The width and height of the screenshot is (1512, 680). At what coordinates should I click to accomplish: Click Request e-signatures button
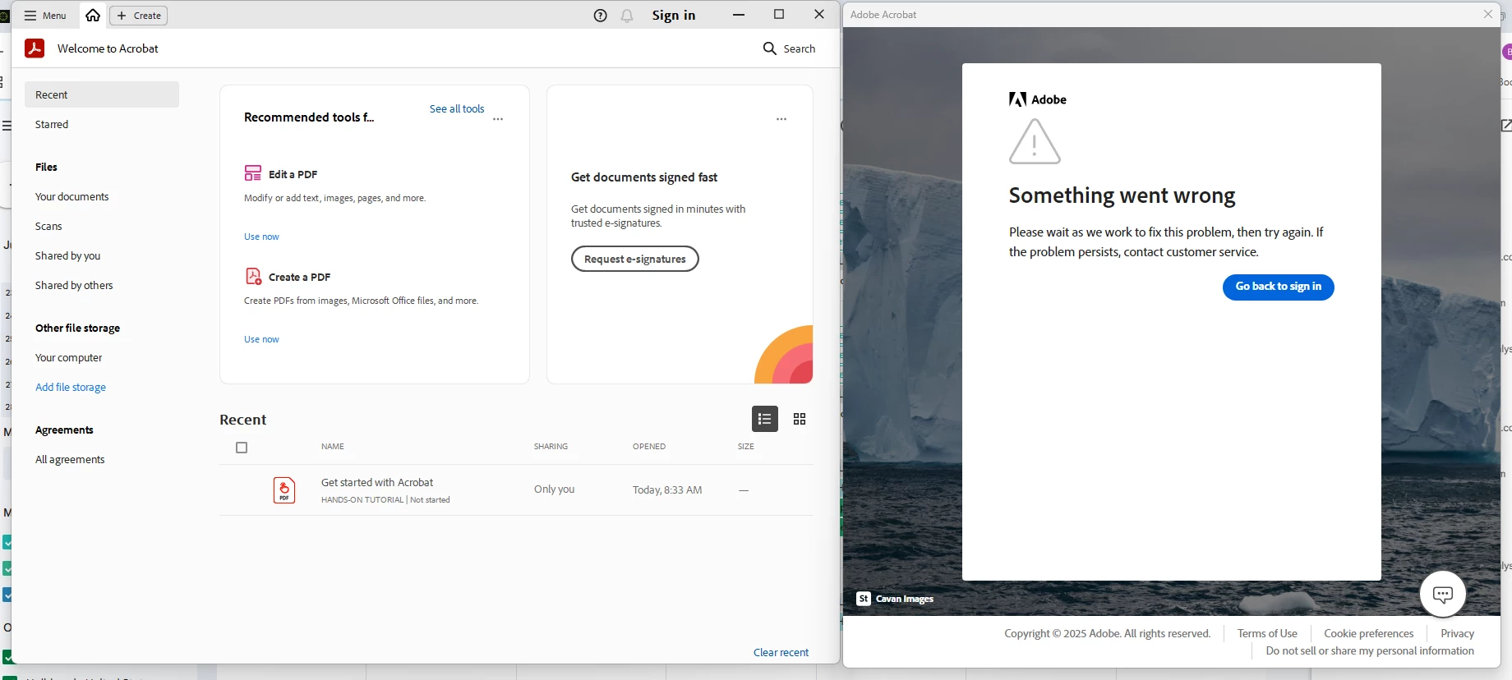point(635,259)
